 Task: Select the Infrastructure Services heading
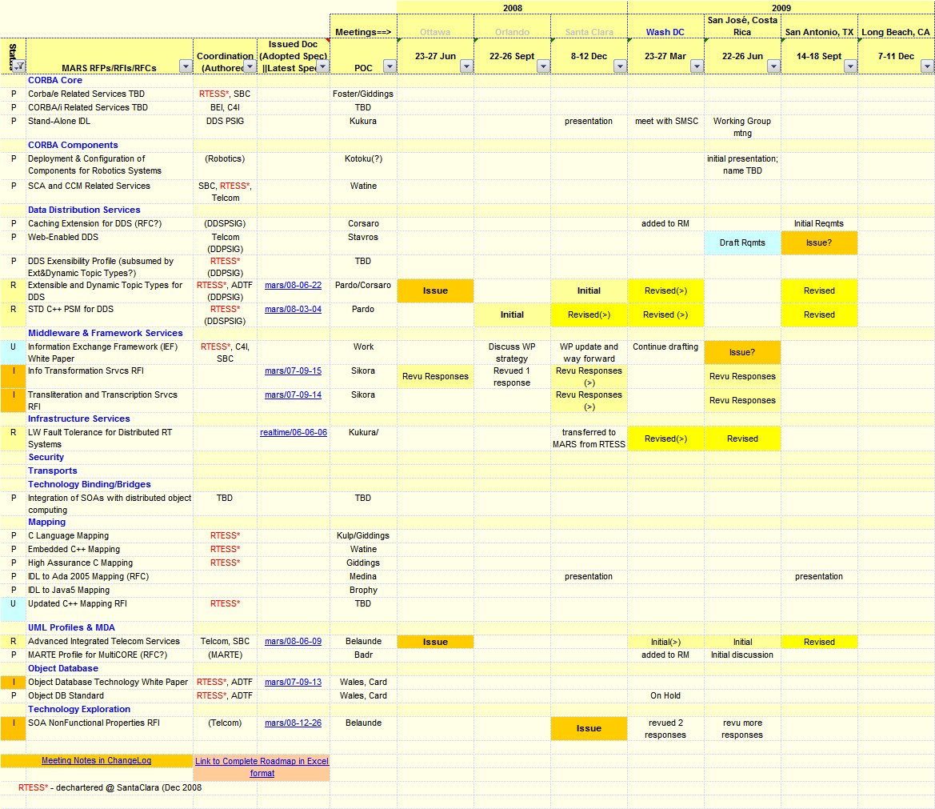(78, 419)
